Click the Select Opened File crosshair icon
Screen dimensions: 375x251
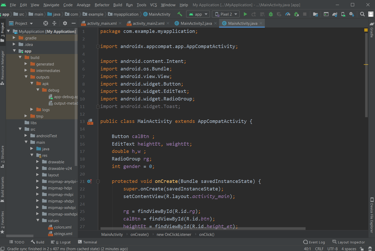point(46,23)
